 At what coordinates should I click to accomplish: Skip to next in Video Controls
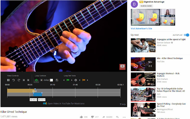click(28, 80)
